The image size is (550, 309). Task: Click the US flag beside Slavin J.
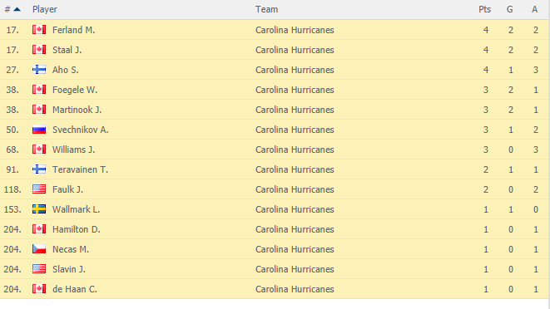pyautogui.click(x=39, y=269)
